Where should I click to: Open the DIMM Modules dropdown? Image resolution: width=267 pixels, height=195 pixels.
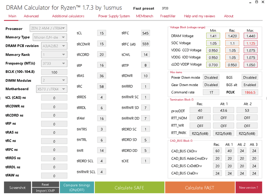click(x=54, y=80)
